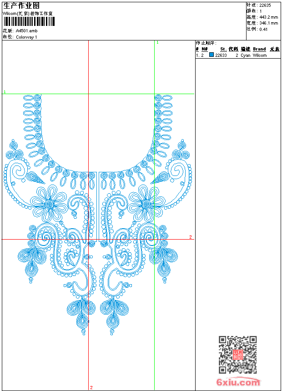Select the Wilcom(汇京) studio name line

(28, 14)
